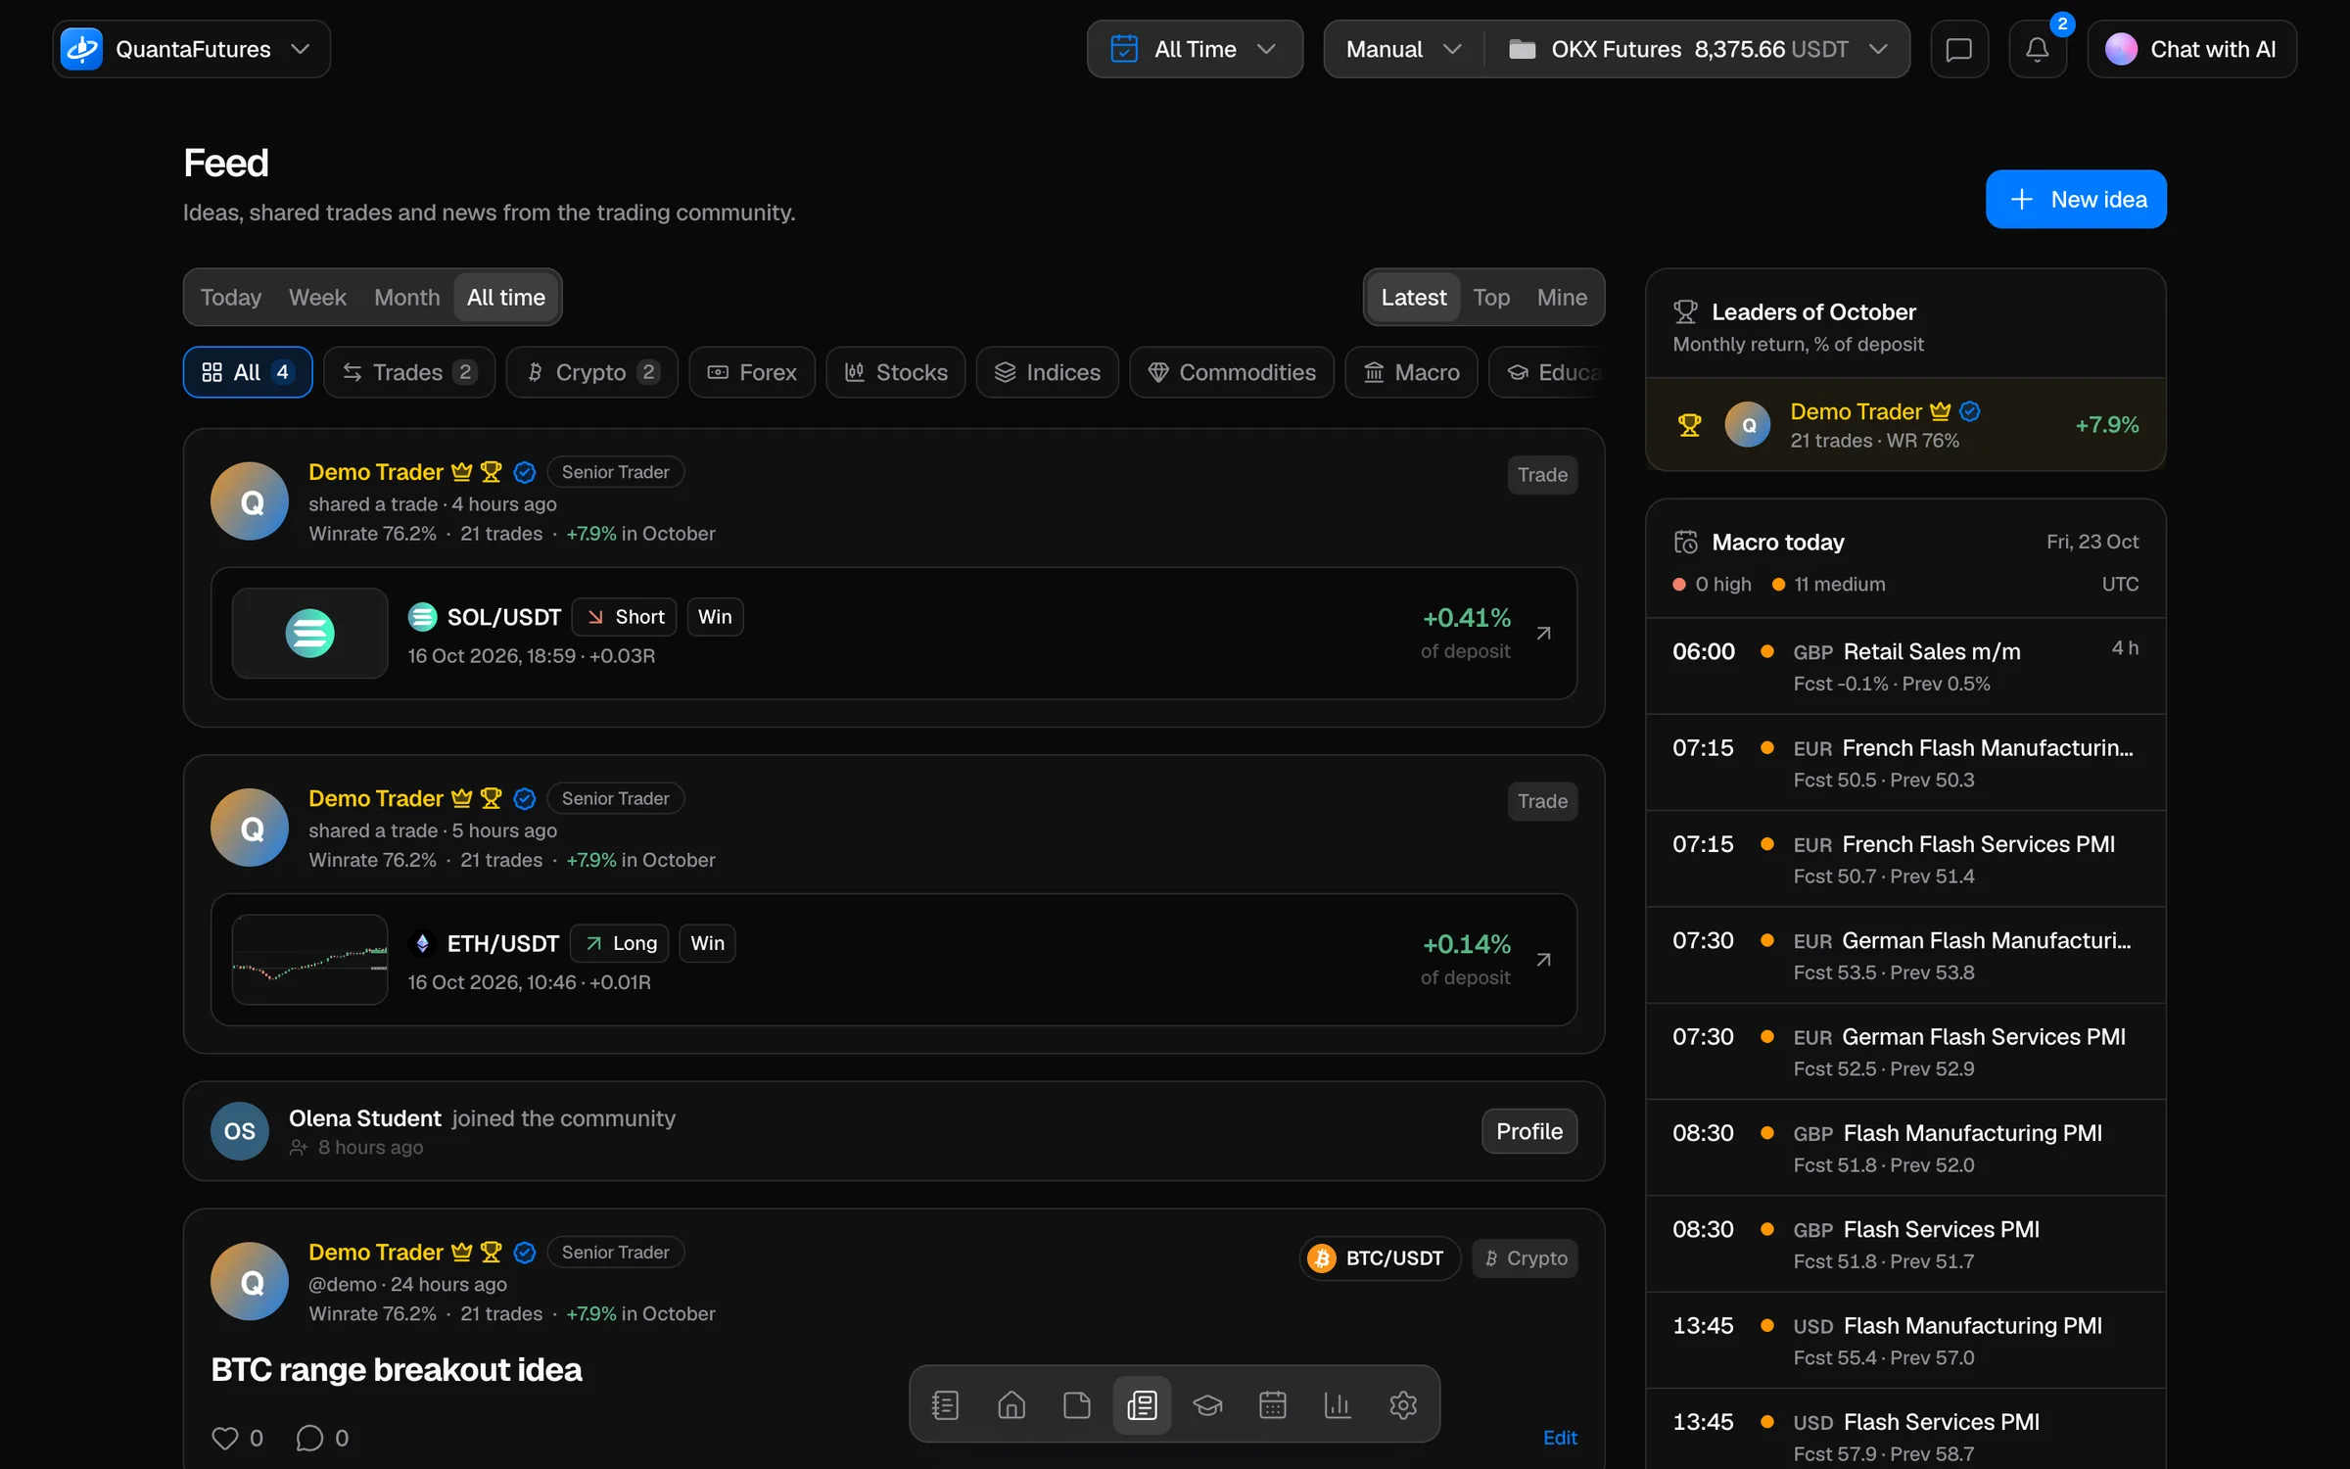
Task: Open the journal notebook icon in bottom dock
Action: point(945,1405)
